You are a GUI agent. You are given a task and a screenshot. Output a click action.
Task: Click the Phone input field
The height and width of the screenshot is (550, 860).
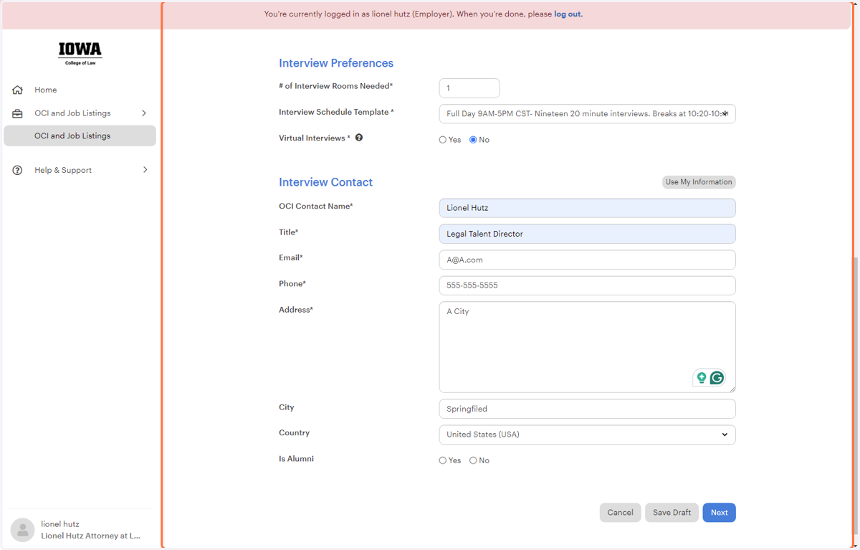click(x=587, y=285)
